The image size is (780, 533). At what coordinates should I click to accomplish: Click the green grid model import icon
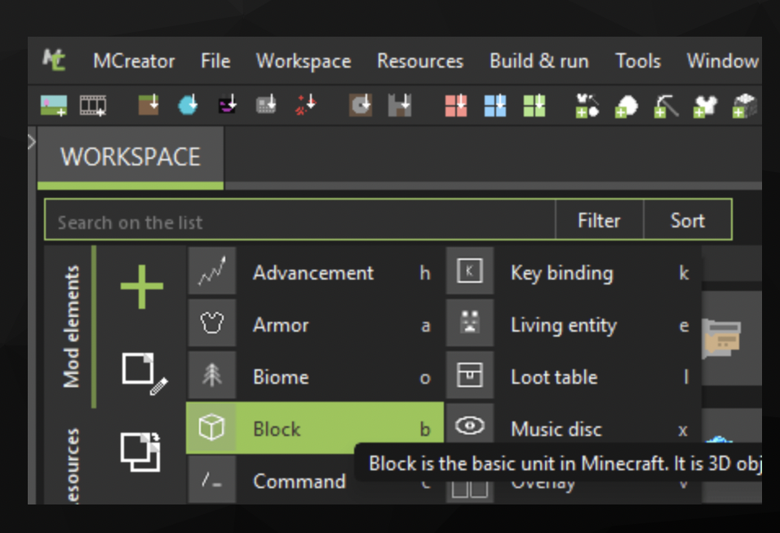[x=534, y=105]
